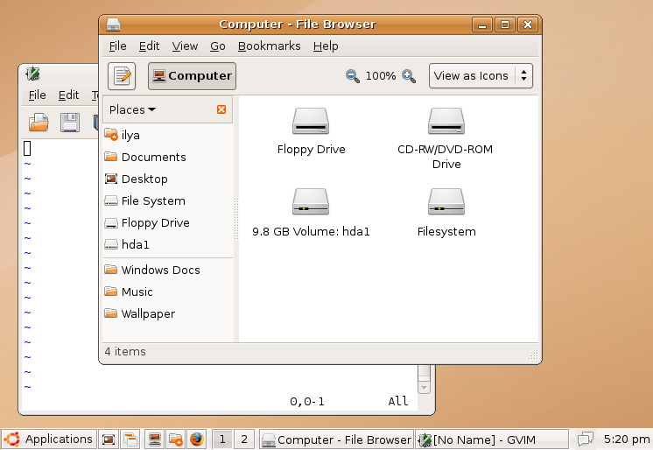Click the Computer launcher panel icon

click(155, 439)
